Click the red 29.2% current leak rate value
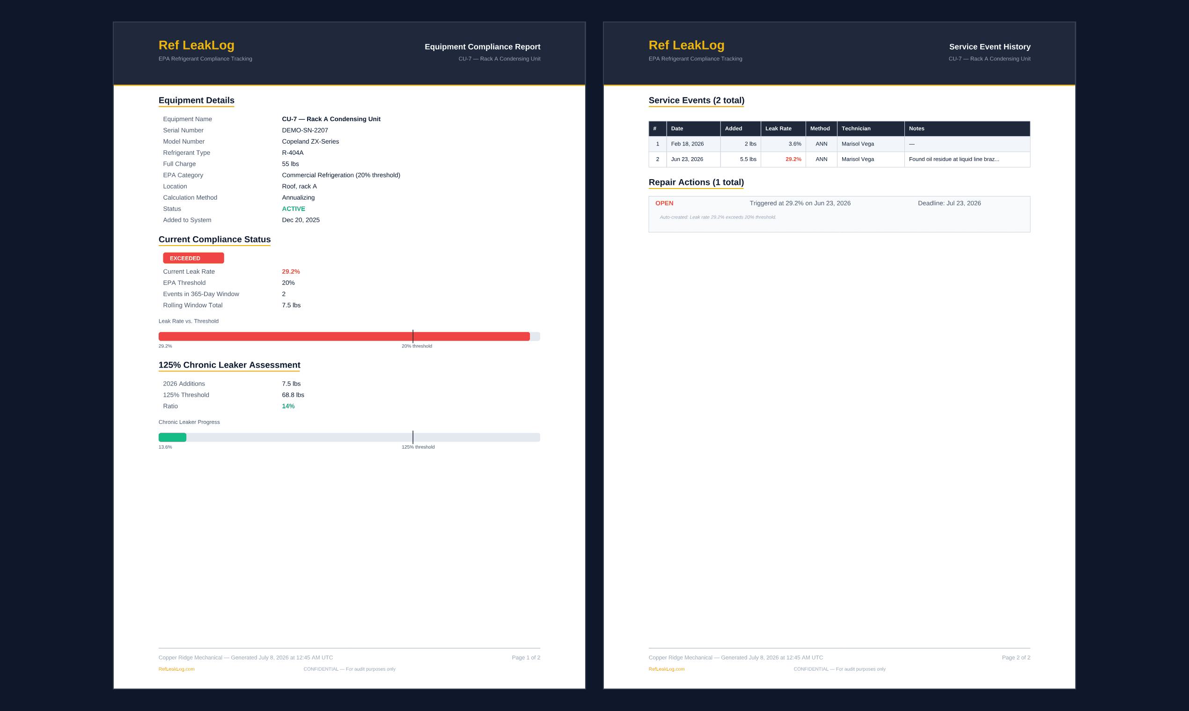The width and height of the screenshot is (1189, 711). pyautogui.click(x=291, y=272)
